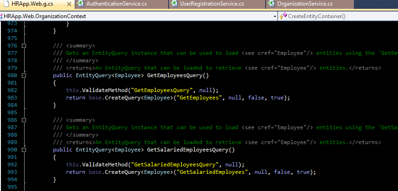Click the C# file icon on OrganizationService.cs tab
The height and width of the screenshot is (191, 398).
coord(271,4)
